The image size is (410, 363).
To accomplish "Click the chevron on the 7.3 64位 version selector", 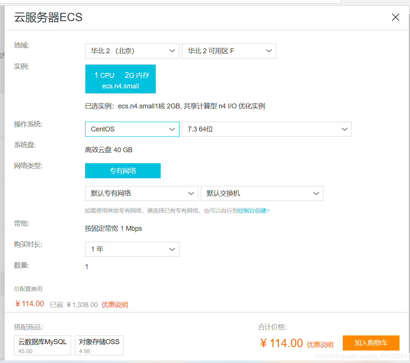I will pos(344,129).
